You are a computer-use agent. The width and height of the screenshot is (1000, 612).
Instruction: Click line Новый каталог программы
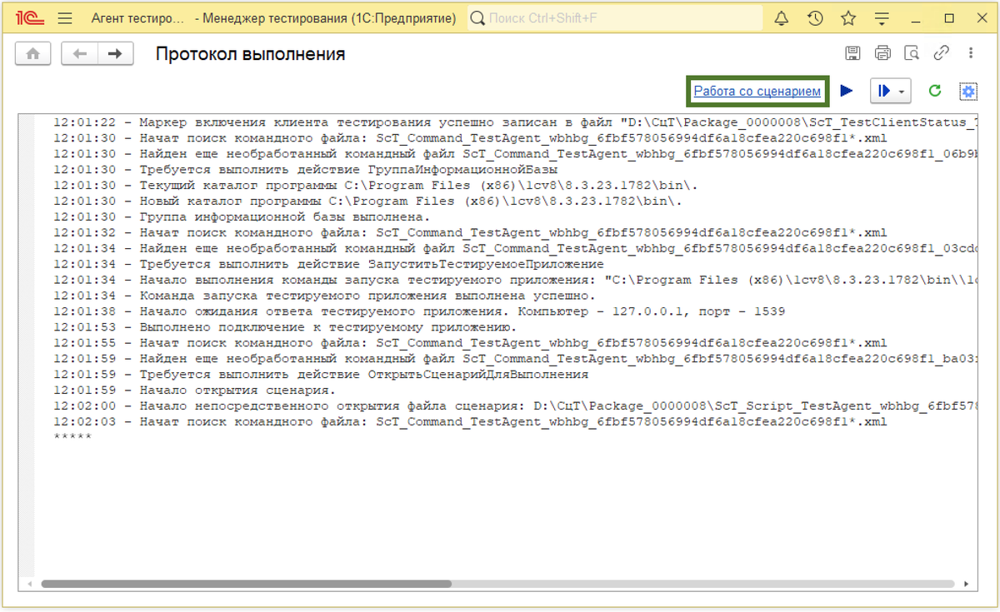click(x=367, y=201)
